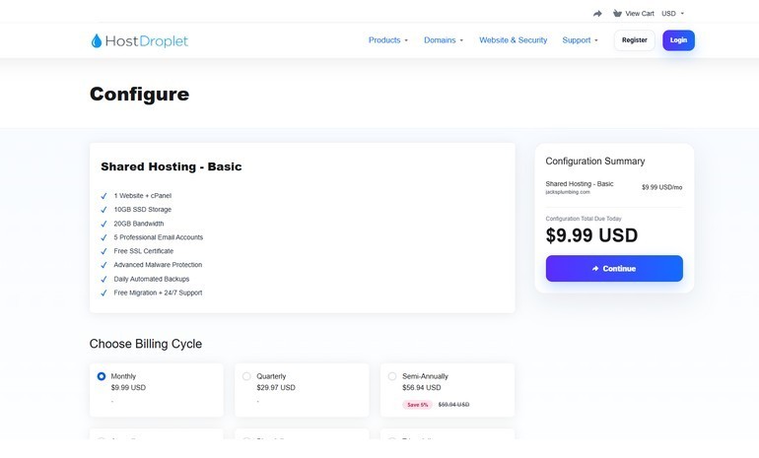Open Website & Security page
The image size is (759, 458).
(x=514, y=40)
